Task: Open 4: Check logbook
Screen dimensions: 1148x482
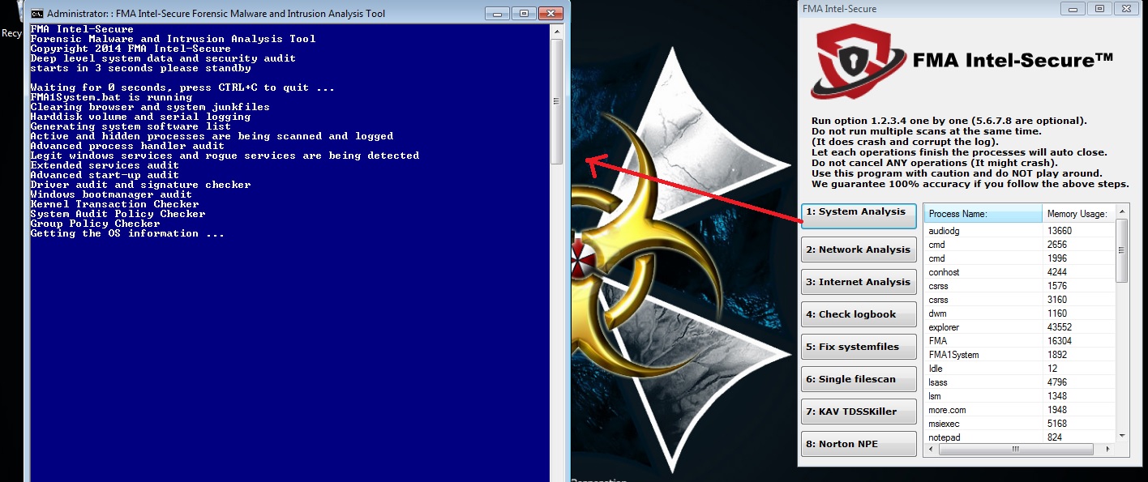Action: tap(859, 314)
